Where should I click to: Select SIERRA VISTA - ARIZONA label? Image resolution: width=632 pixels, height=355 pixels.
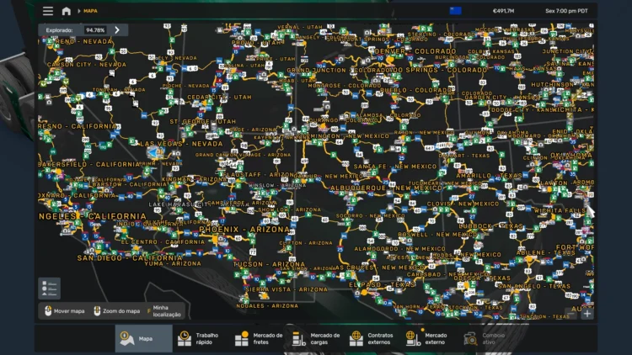coord(287,289)
